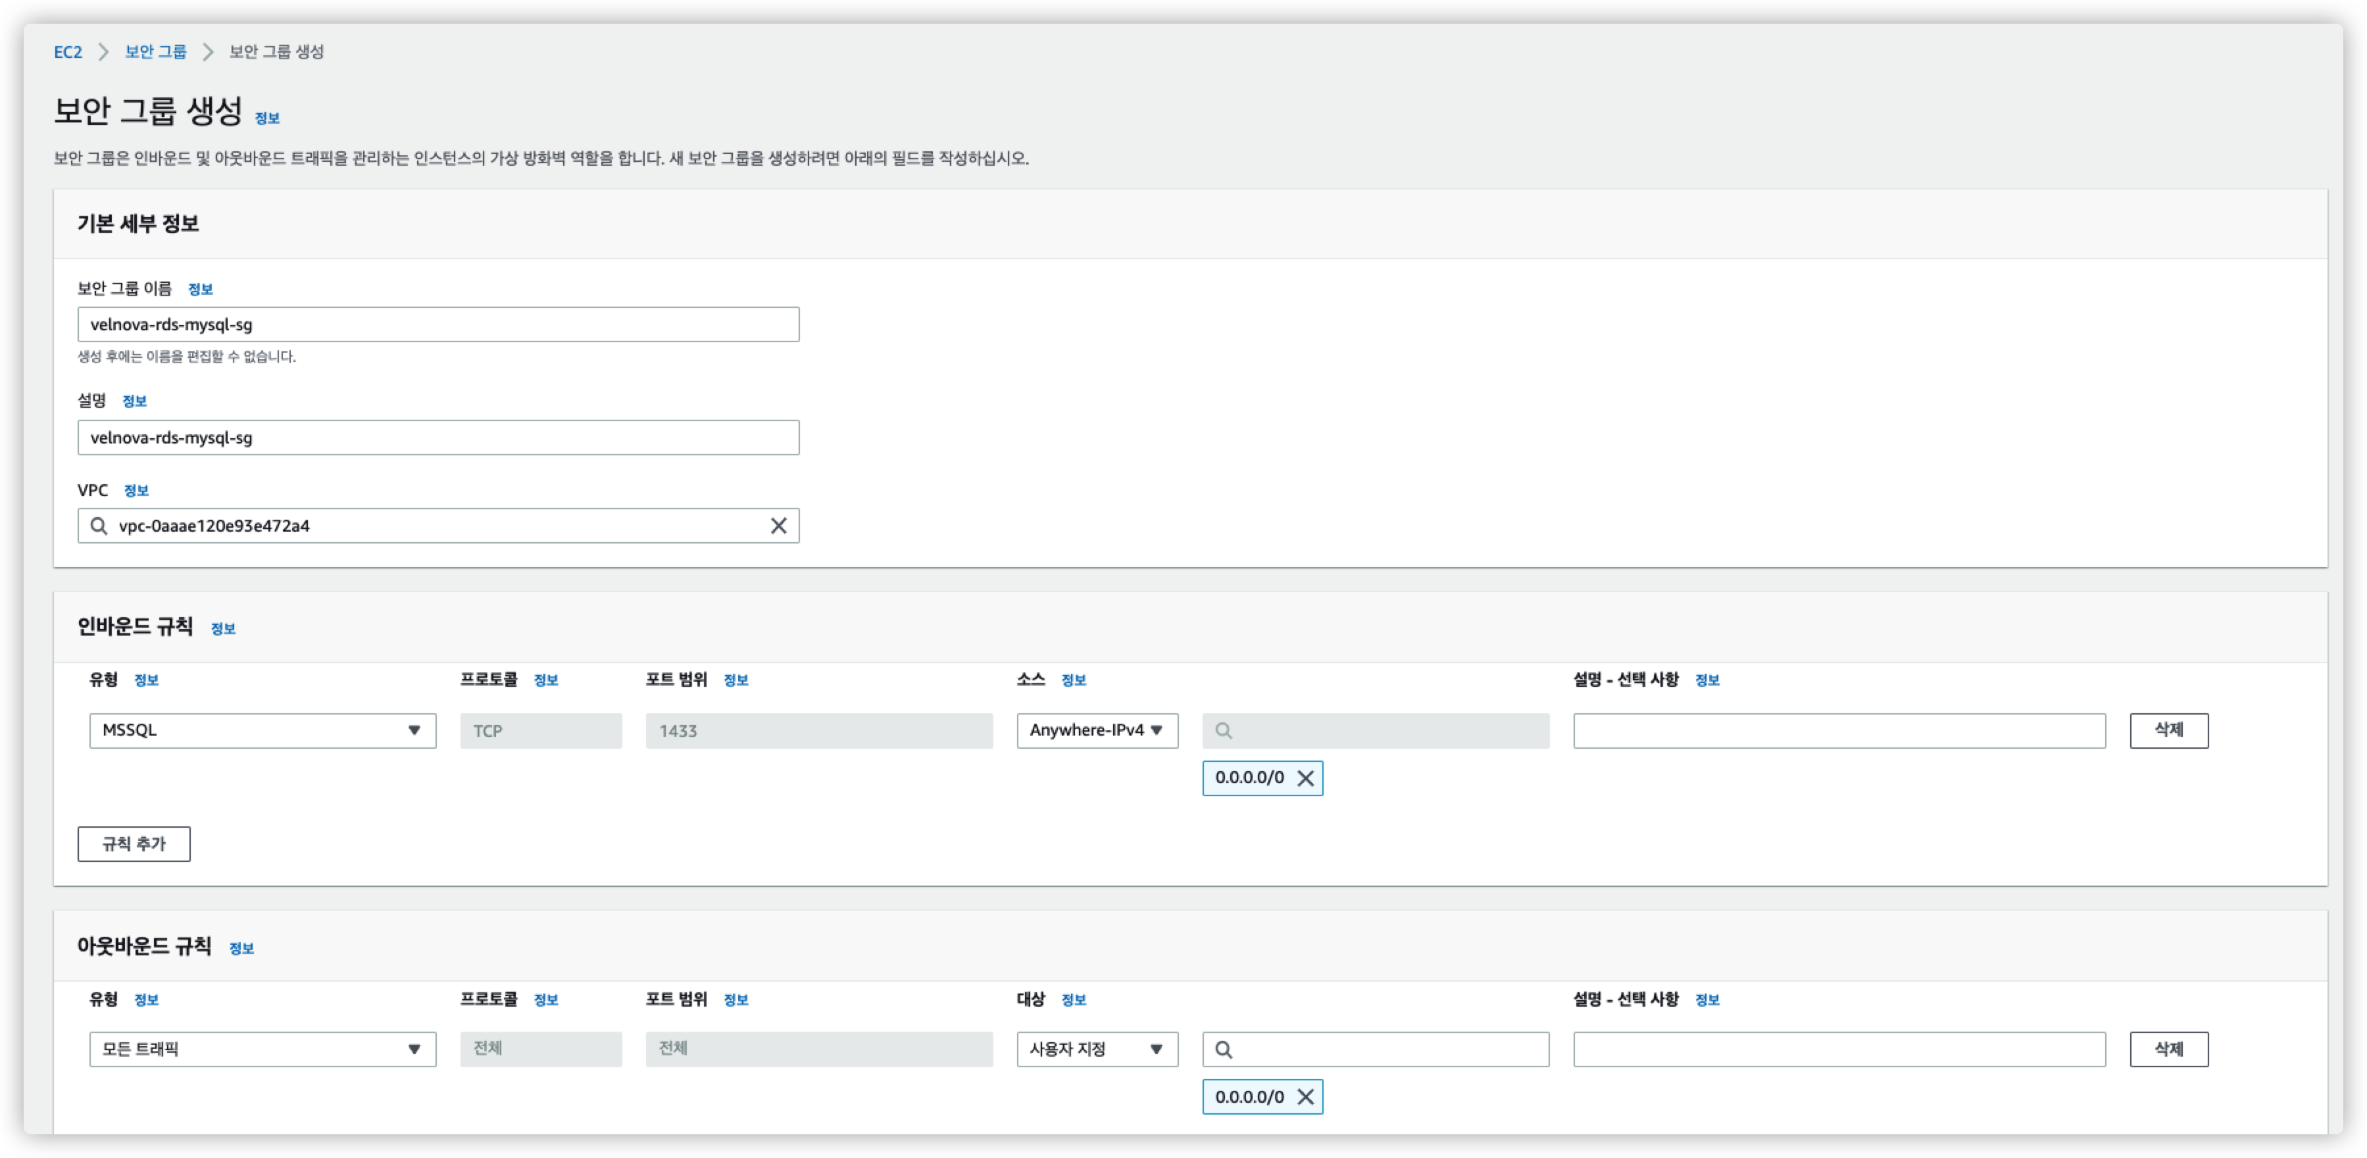The image size is (2367, 1158).
Task: Click the 설명 description input field
Action: tap(438, 438)
